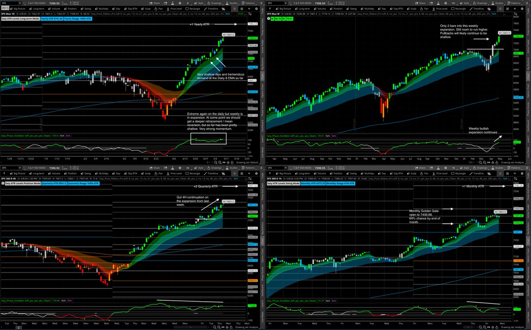Image resolution: width=531 pixels, height=330 pixels.
Task: Select Volume preset on SPX Max 1D chart
Action: click(54, 9)
